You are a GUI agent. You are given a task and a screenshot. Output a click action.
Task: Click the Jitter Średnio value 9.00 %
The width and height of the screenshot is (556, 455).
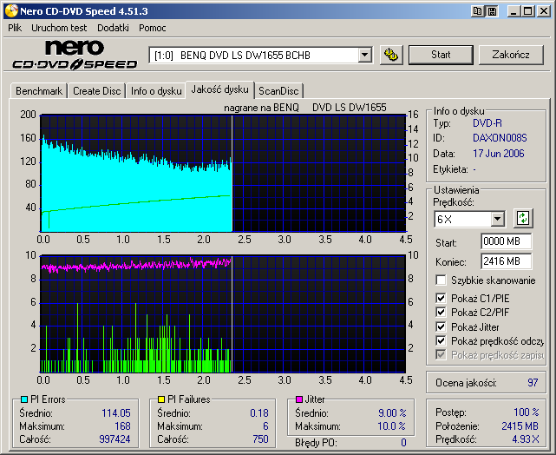392,412
